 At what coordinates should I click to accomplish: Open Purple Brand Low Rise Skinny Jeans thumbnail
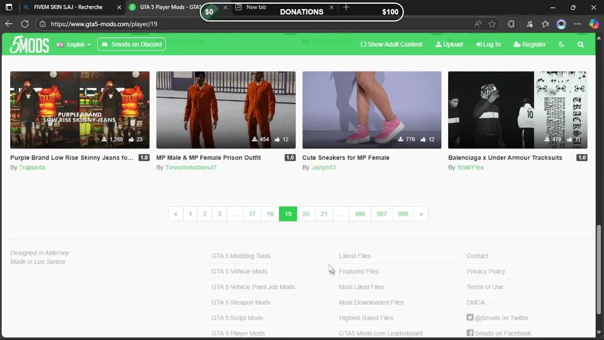point(80,110)
